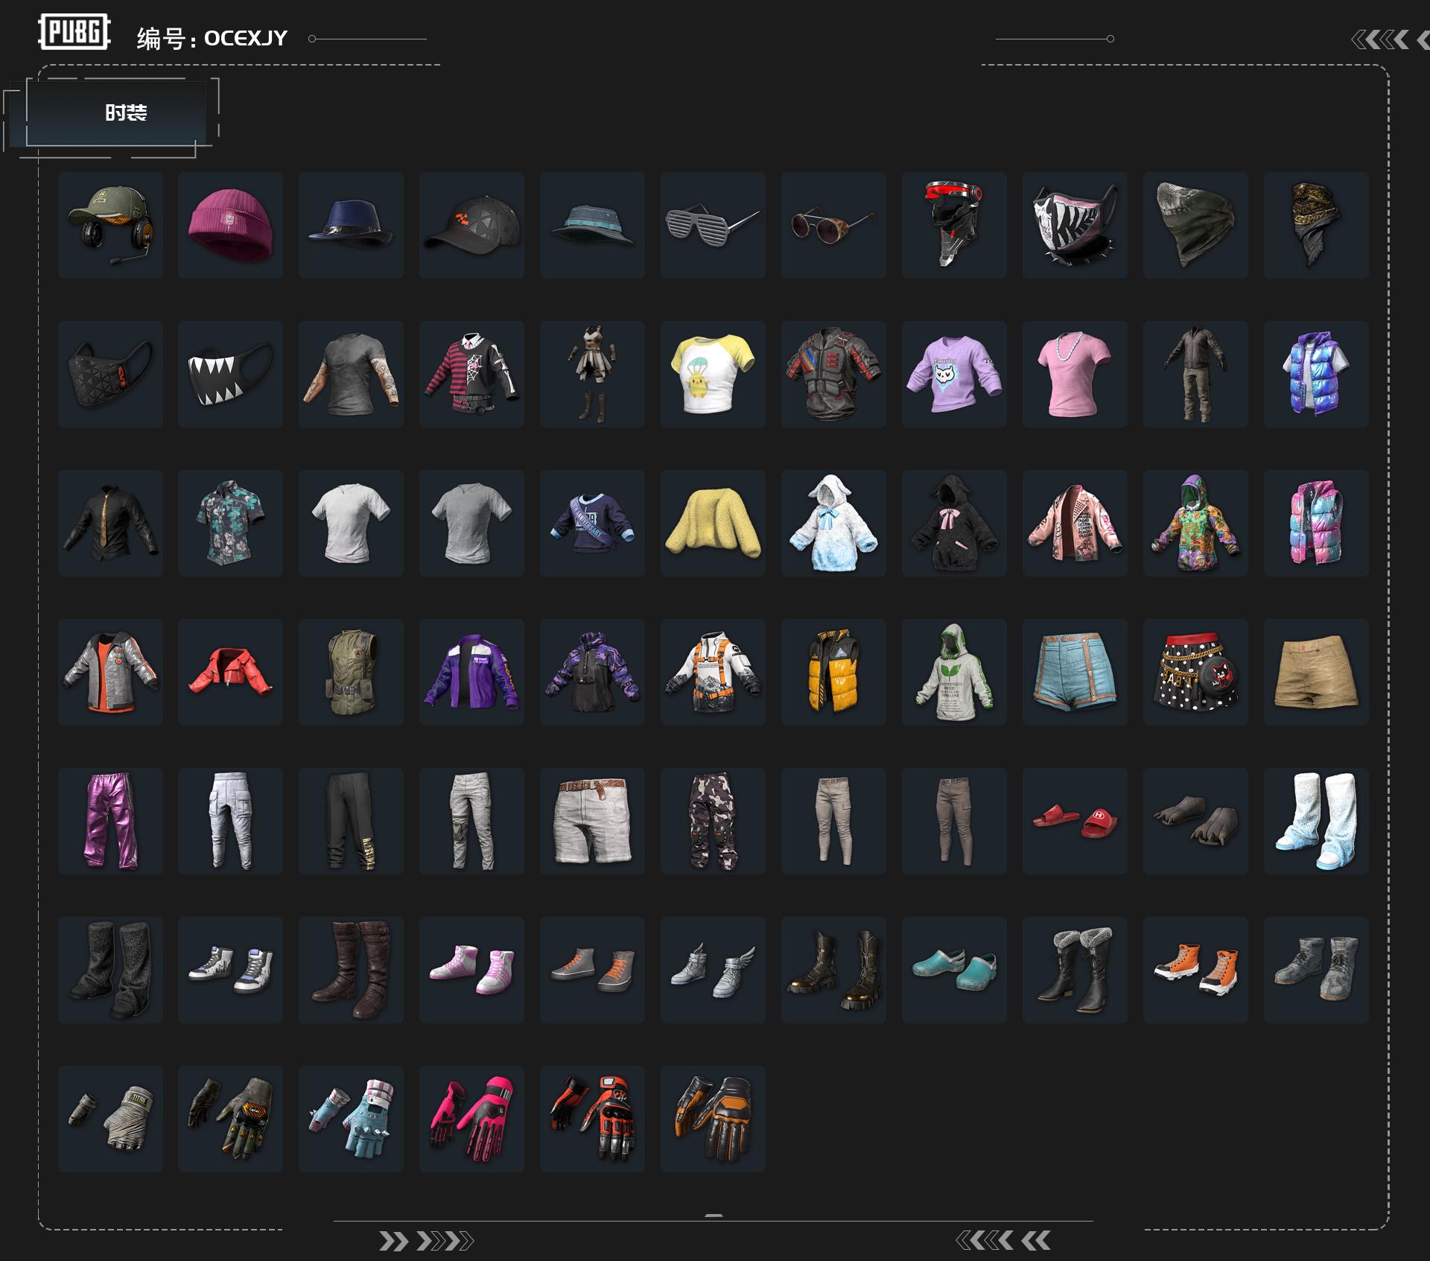
Task: Select the olive cap with headset
Action: click(110, 226)
